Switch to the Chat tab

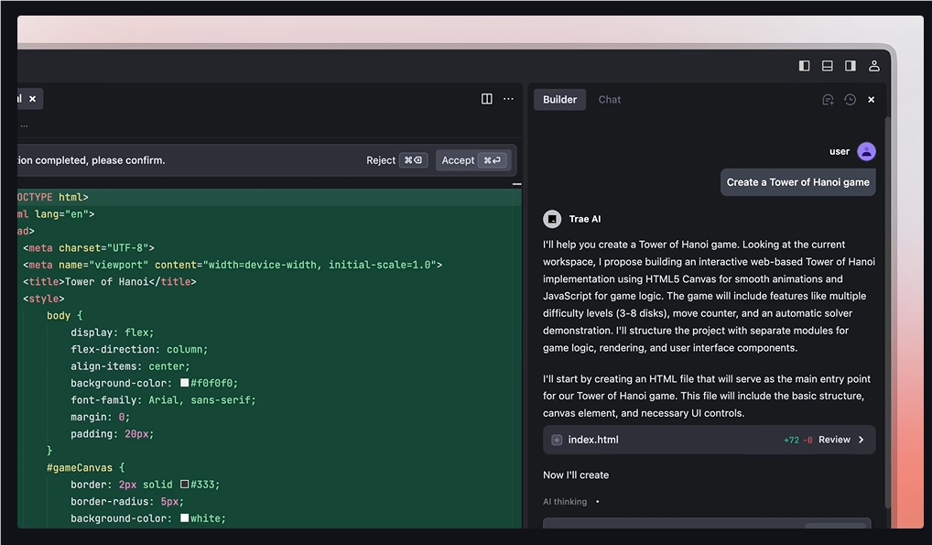(609, 99)
